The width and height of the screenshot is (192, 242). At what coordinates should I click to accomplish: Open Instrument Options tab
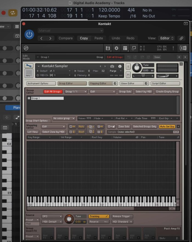tap(41, 83)
